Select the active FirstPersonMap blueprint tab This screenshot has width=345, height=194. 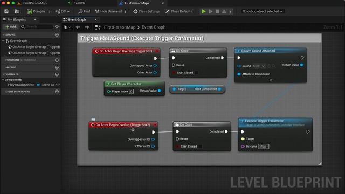coord(137,3)
